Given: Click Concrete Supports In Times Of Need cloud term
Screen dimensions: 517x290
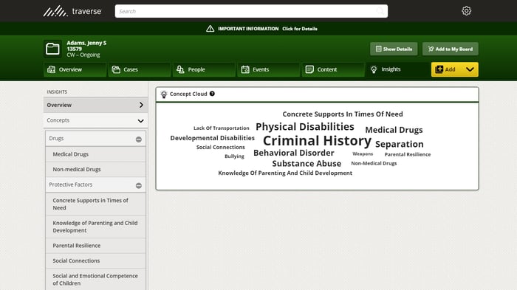Looking at the screenshot, I should [x=343, y=114].
